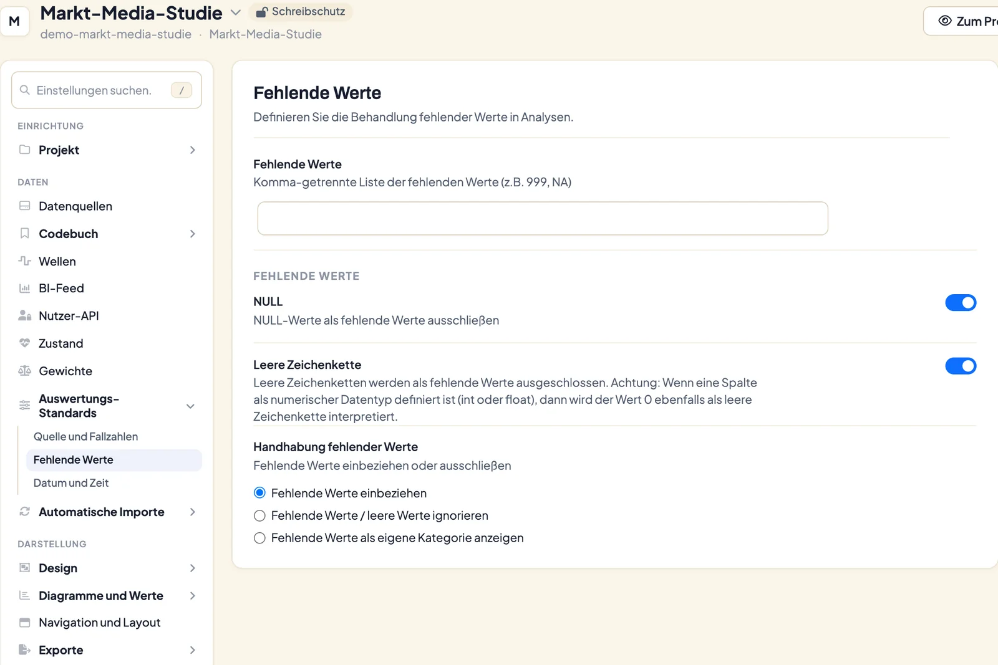Click the Exporte file export icon
The height and width of the screenshot is (665, 998).
click(x=25, y=650)
